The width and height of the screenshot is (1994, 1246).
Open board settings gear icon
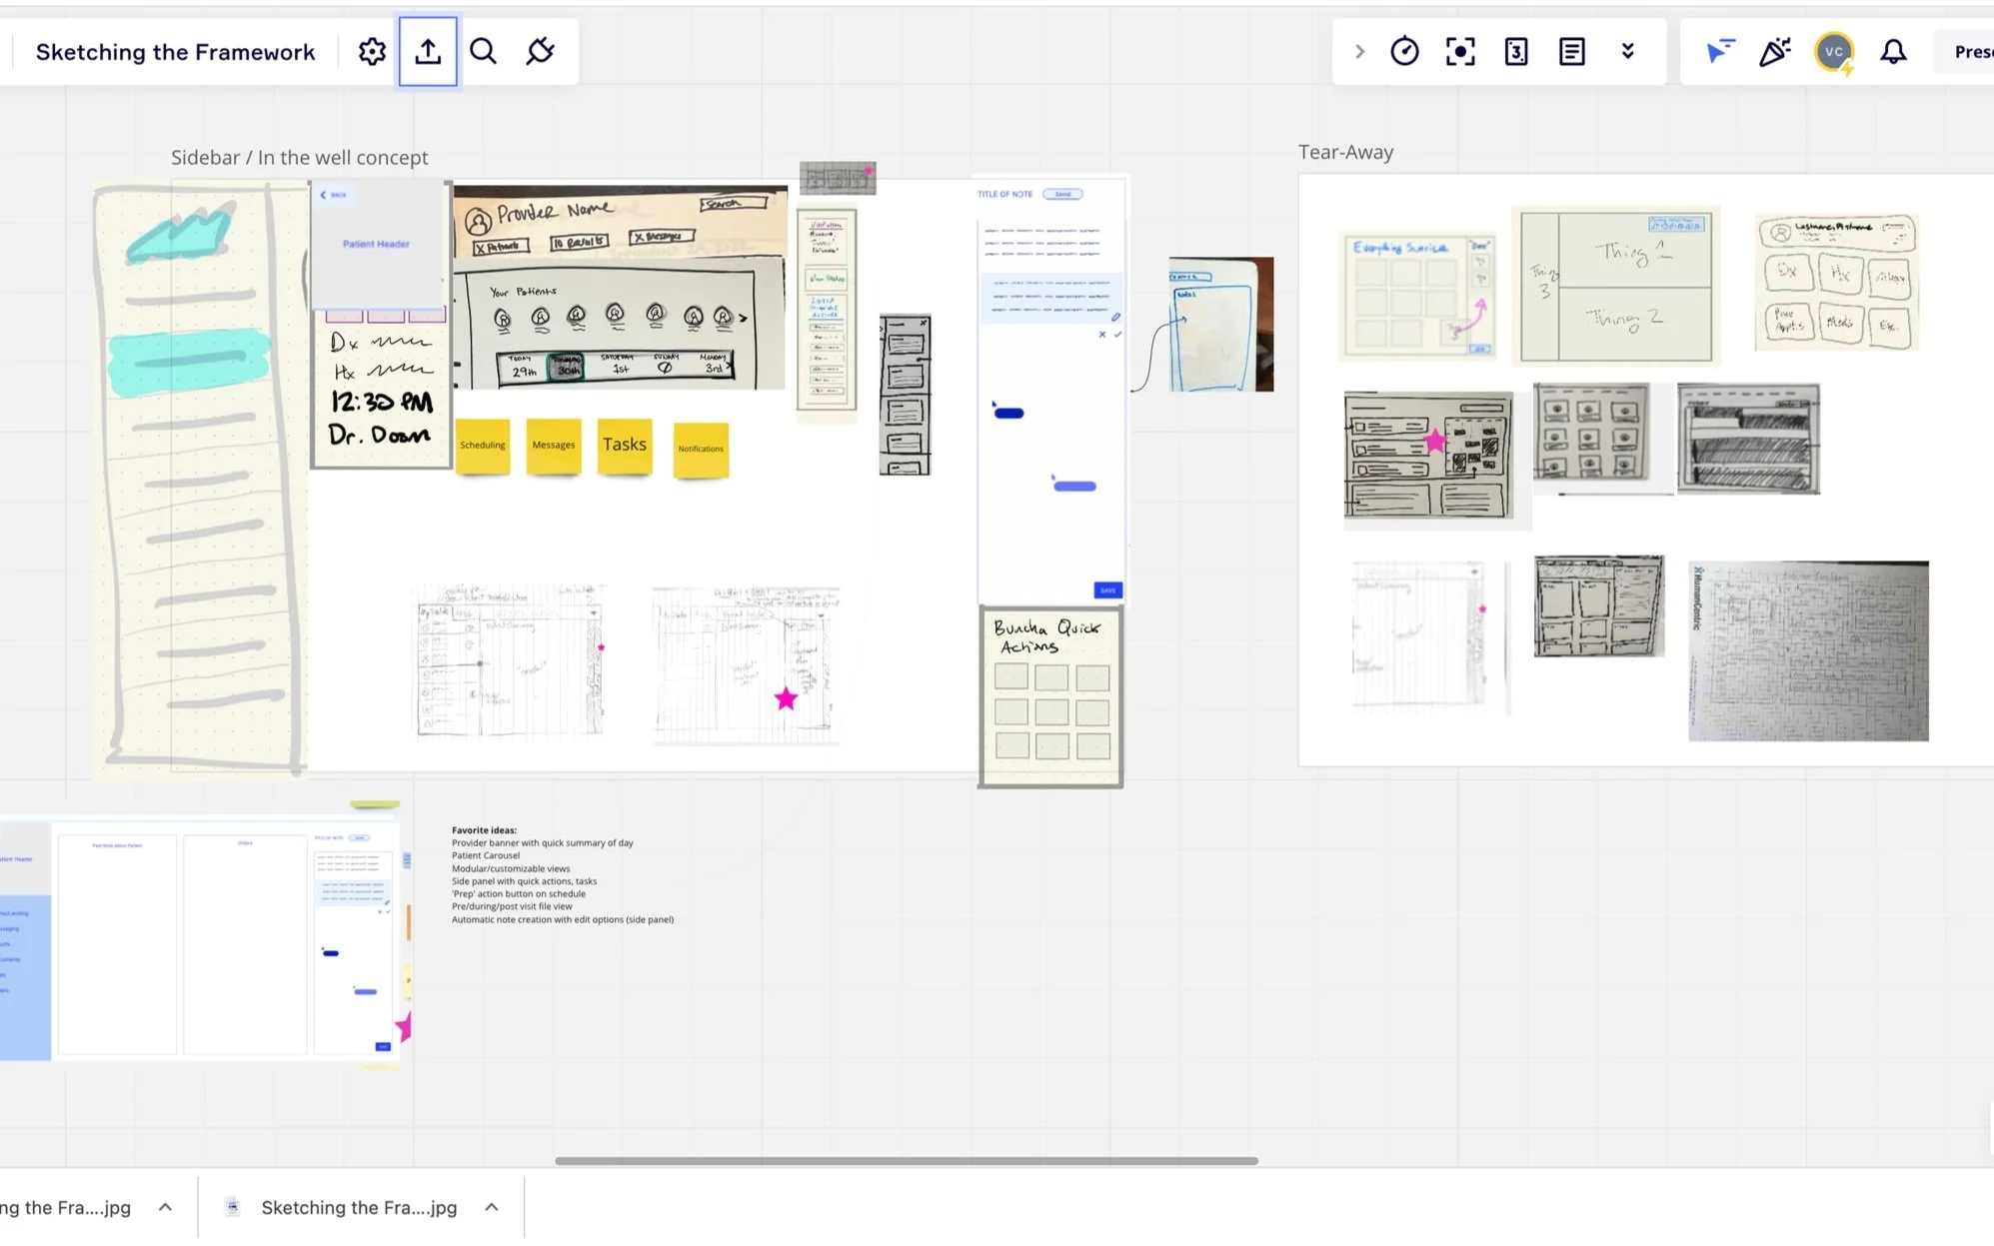click(x=372, y=51)
